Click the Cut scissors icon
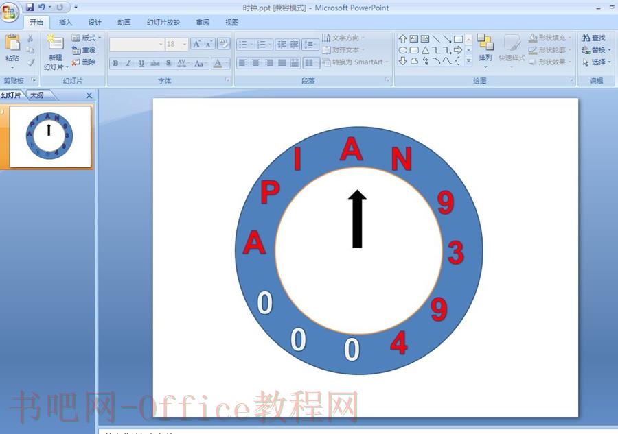 30,38
